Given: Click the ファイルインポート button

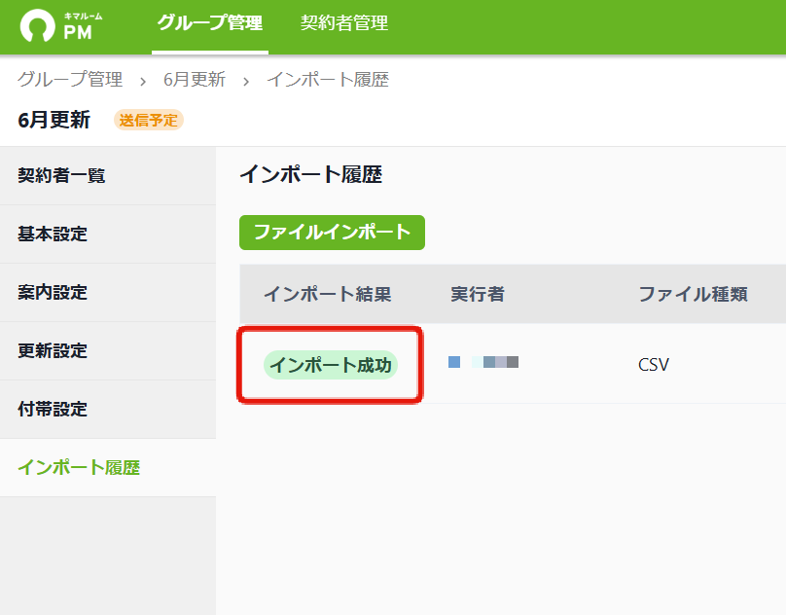Looking at the screenshot, I should click(x=332, y=233).
